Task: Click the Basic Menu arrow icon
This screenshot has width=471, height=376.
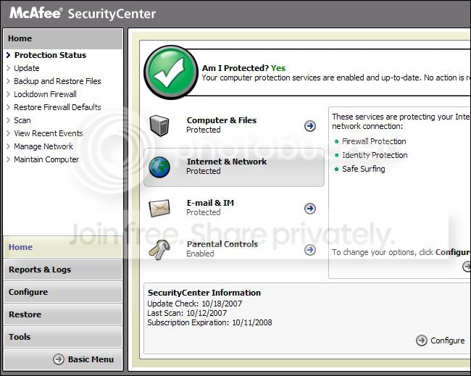Action: pyautogui.click(x=59, y=359)
